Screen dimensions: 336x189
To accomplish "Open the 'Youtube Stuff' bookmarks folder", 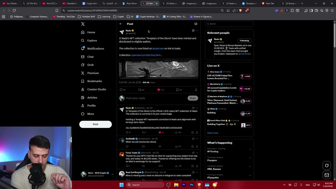I will click(86, 17).
